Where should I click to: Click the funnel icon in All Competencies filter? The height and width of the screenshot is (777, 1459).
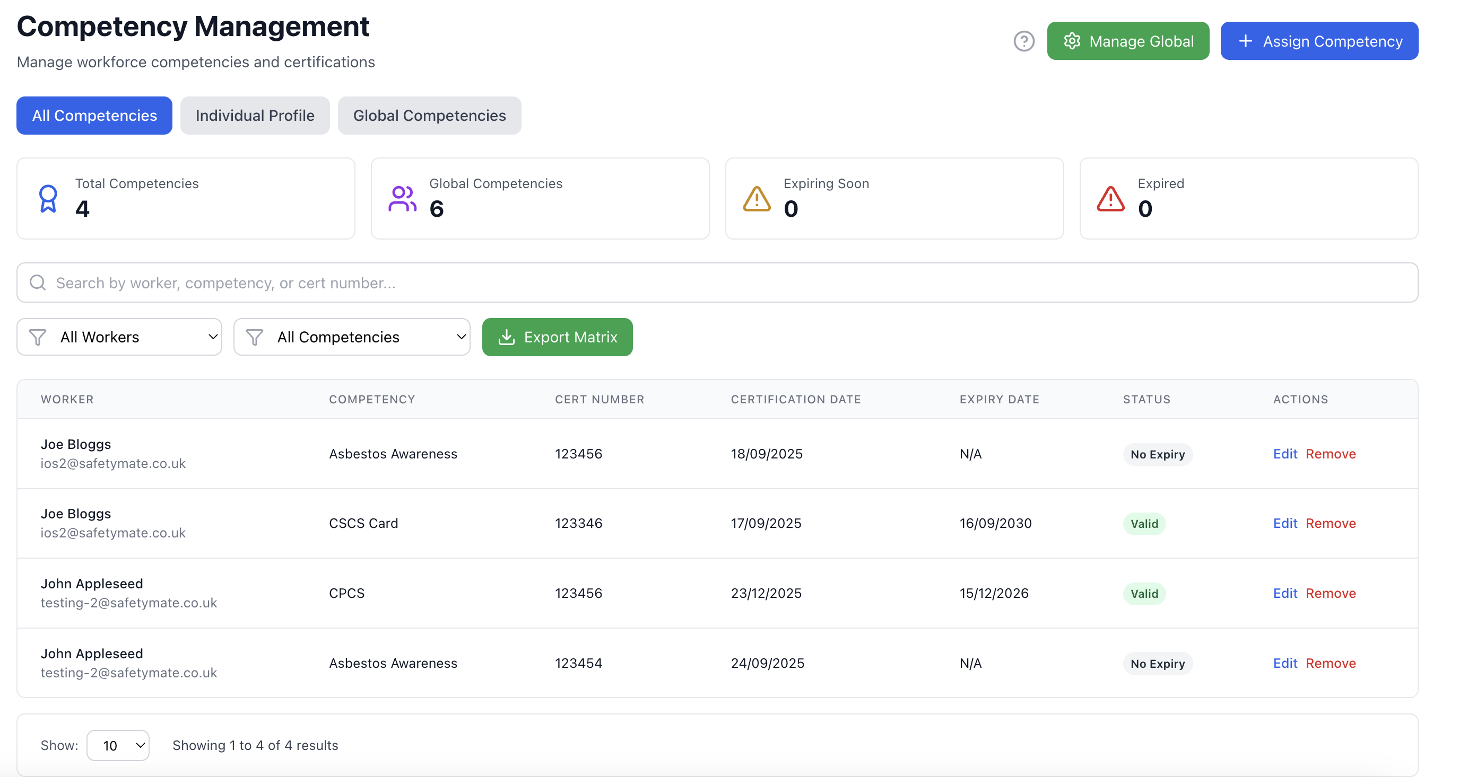255,337
